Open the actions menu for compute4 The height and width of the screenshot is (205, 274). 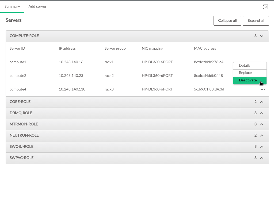point(262,89)
